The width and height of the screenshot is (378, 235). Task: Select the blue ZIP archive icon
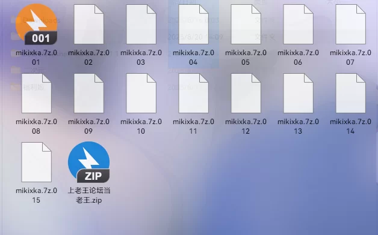[88, 162]
